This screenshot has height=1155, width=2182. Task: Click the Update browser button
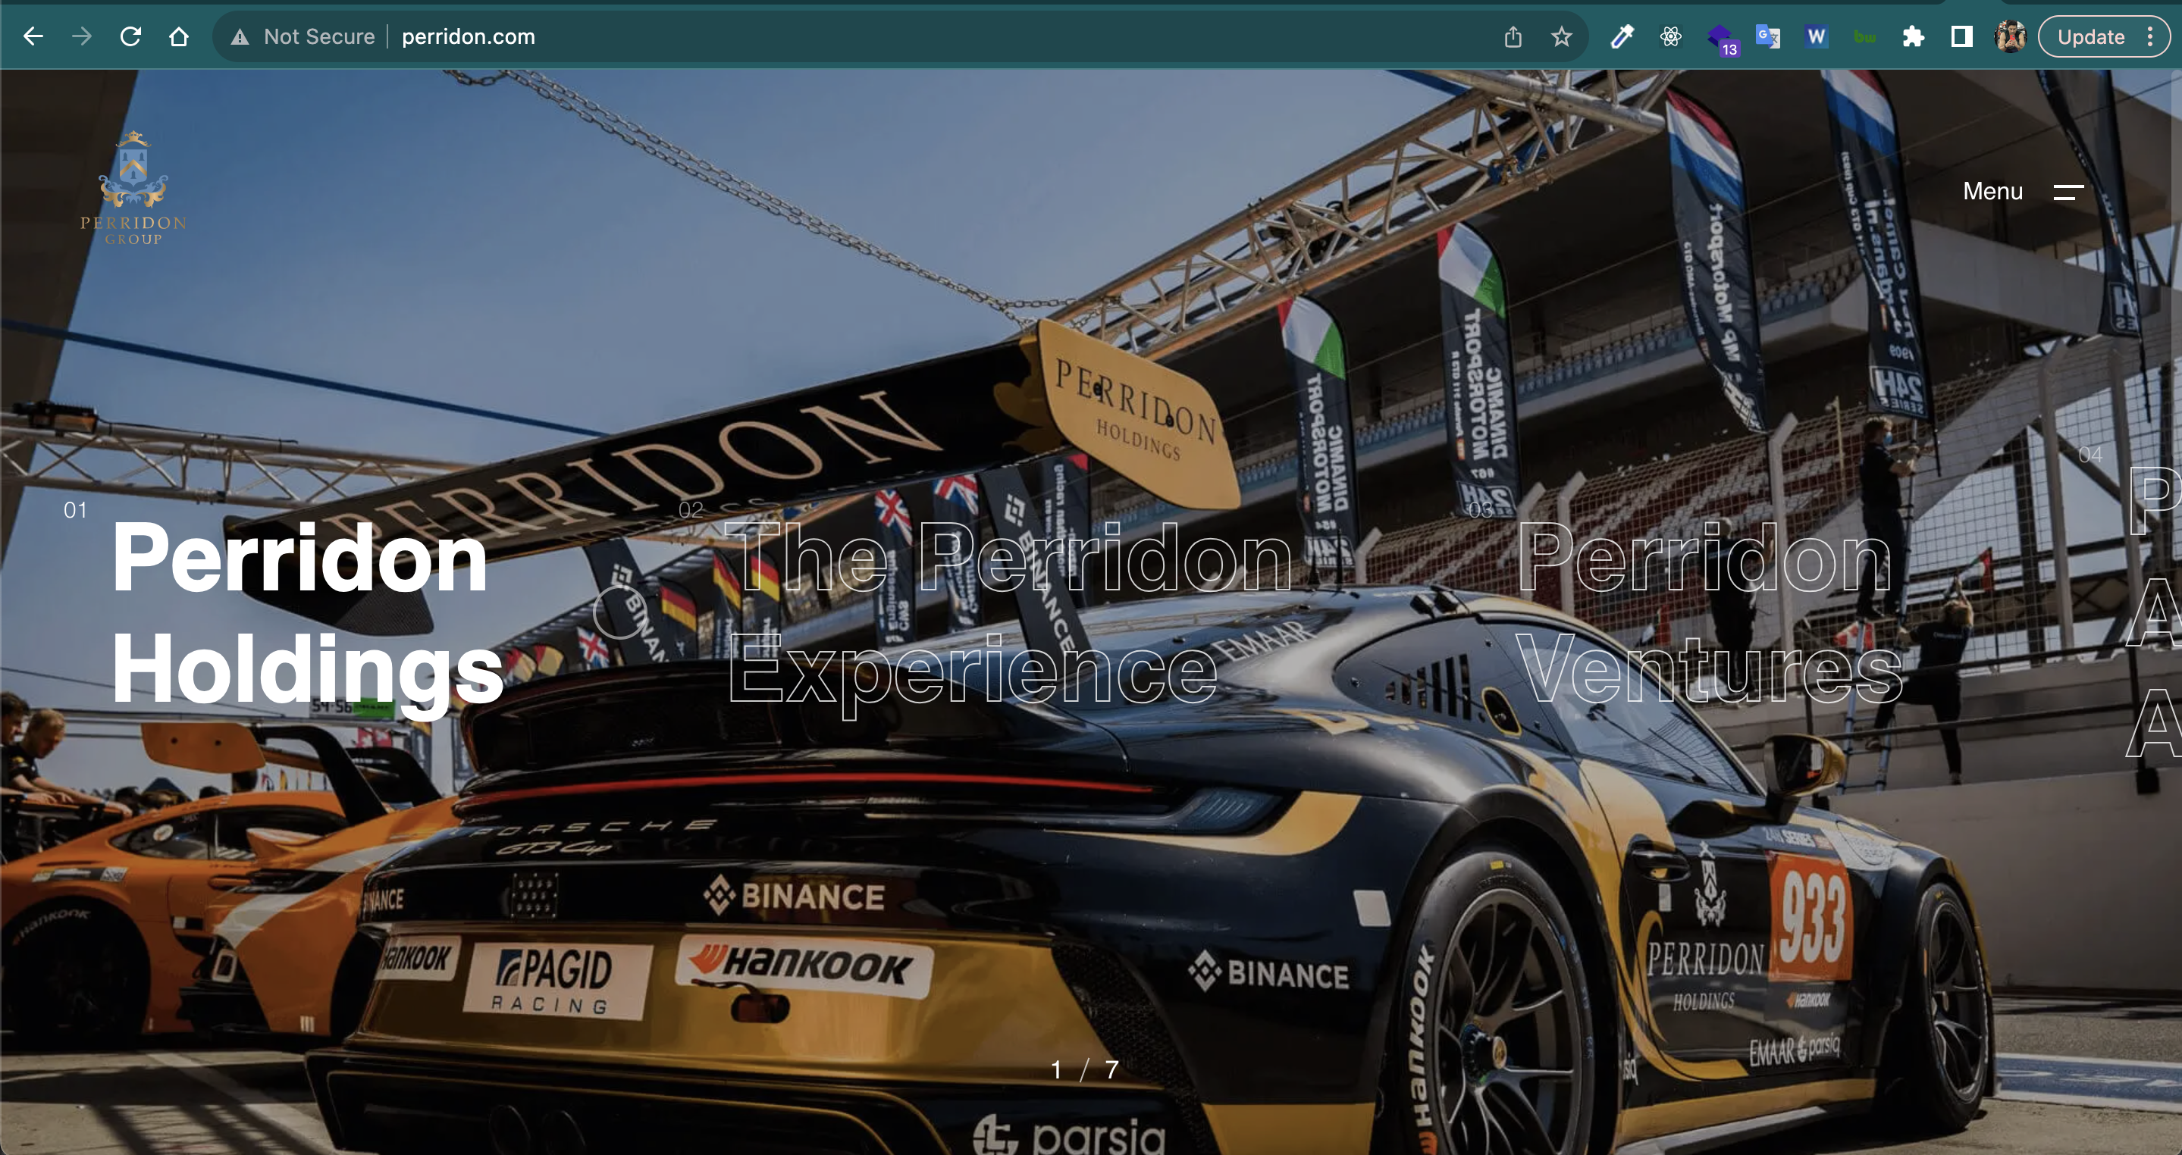click(x=2090, y=36)
